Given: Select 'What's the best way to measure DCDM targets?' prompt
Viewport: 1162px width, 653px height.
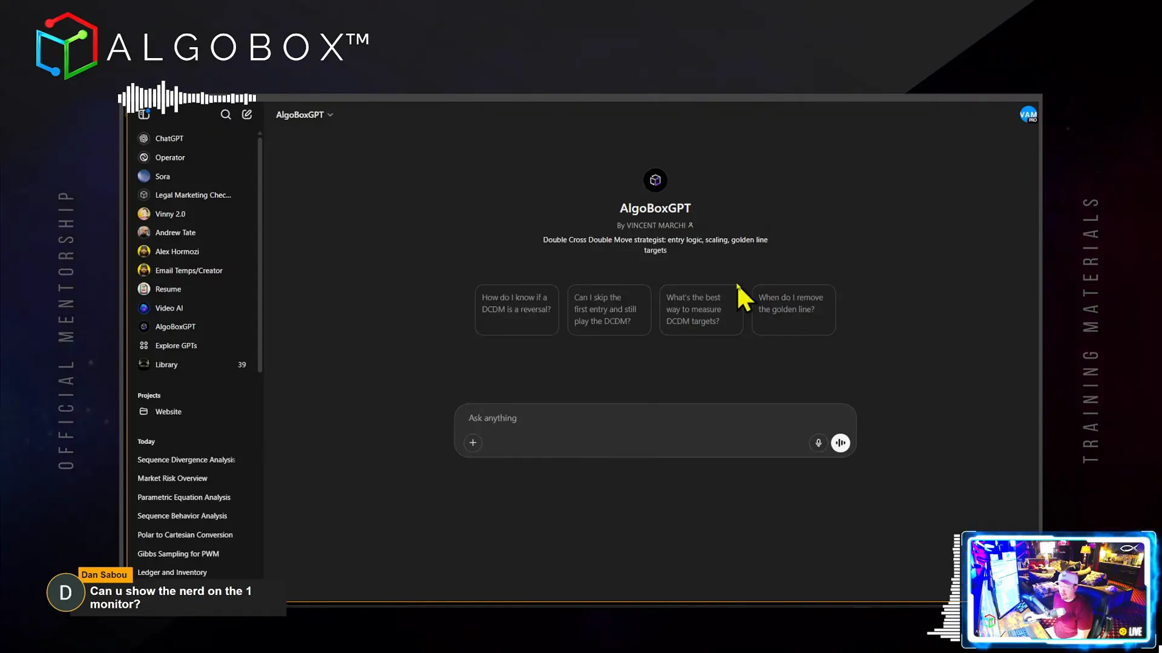Looking at the screenshot, I should (x=701, y=310).
